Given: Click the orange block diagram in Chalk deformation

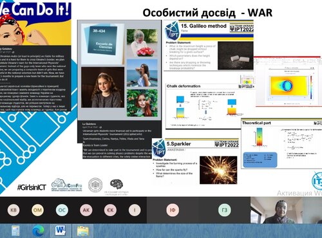Looking at the screenshot, I should pos(232,111).
